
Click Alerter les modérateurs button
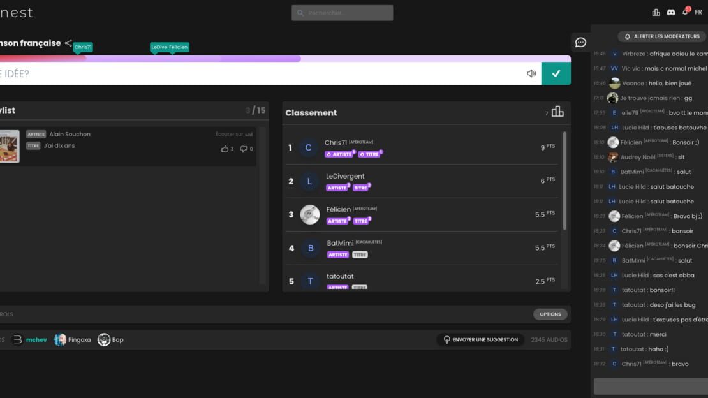[x=662, y=36]
